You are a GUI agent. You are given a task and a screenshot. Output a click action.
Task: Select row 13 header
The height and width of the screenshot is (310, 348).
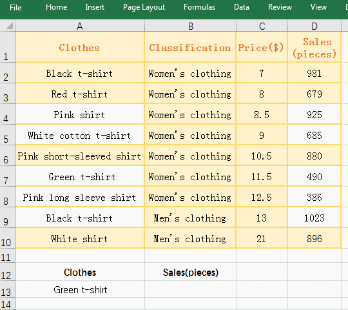pos(8,289)
